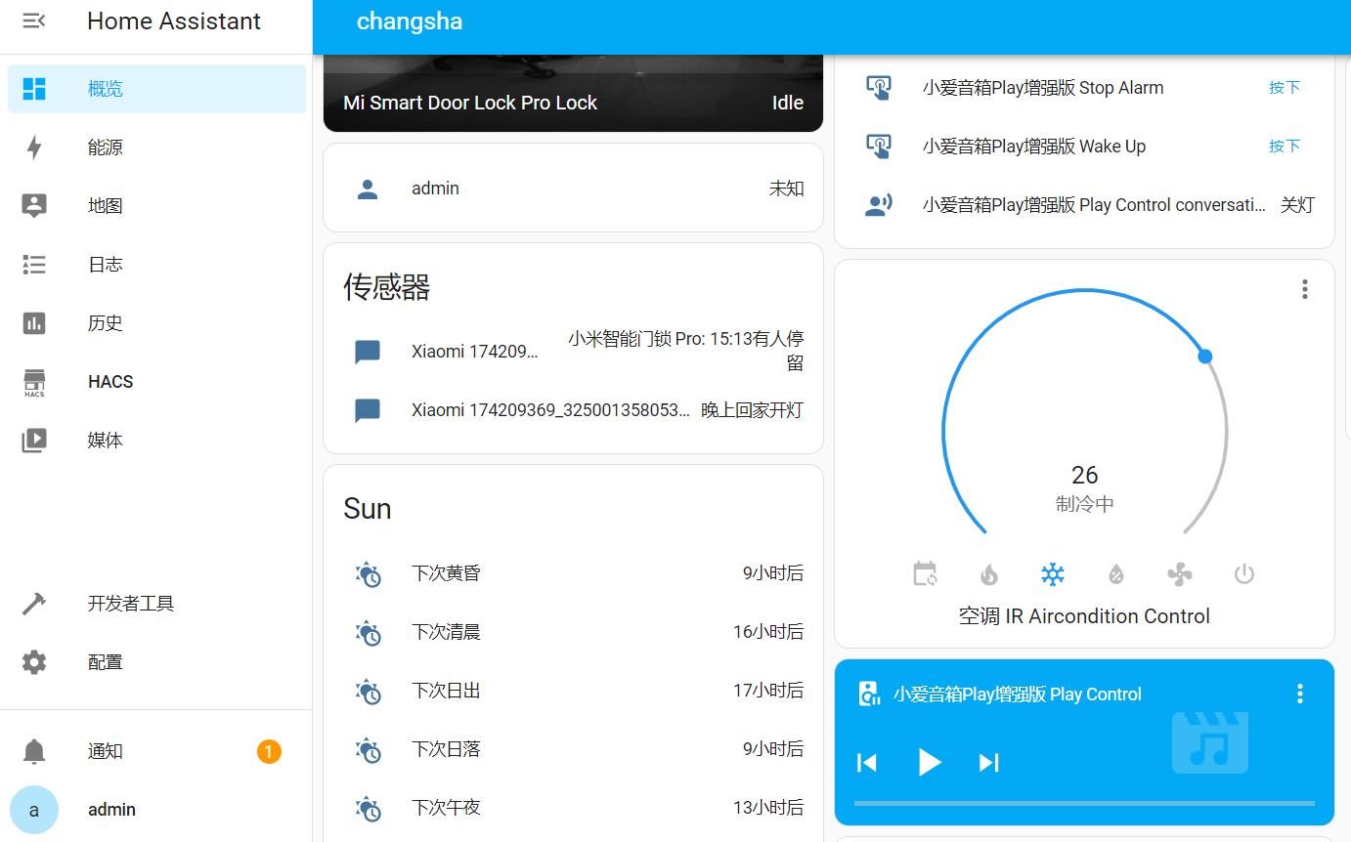Open the 概览 overview dashboard
Screen dimensions: 1351x842
coord(156,89)
